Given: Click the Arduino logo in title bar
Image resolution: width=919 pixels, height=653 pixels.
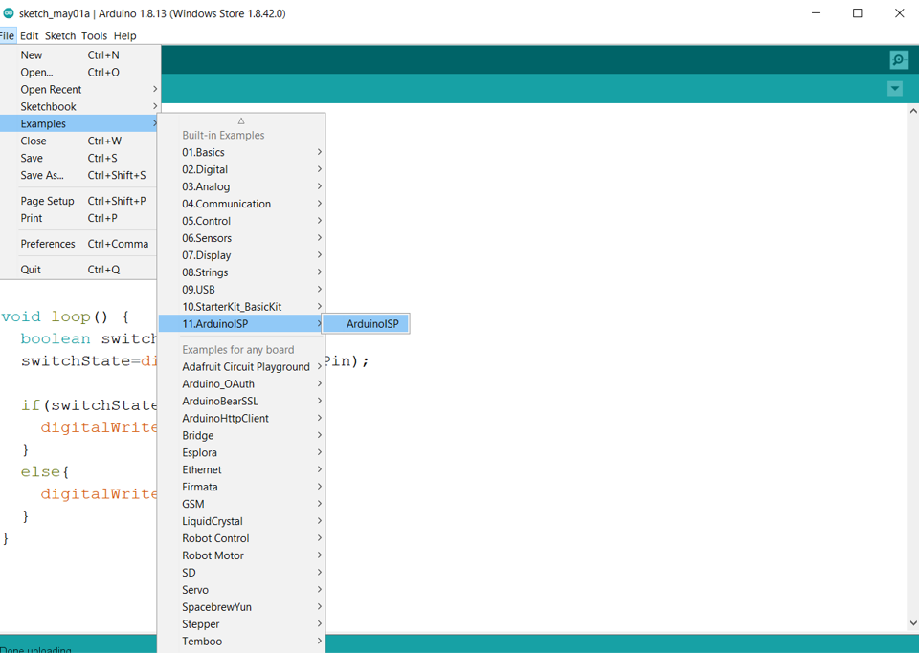Looking at the screenshot, I should [9, 12].
